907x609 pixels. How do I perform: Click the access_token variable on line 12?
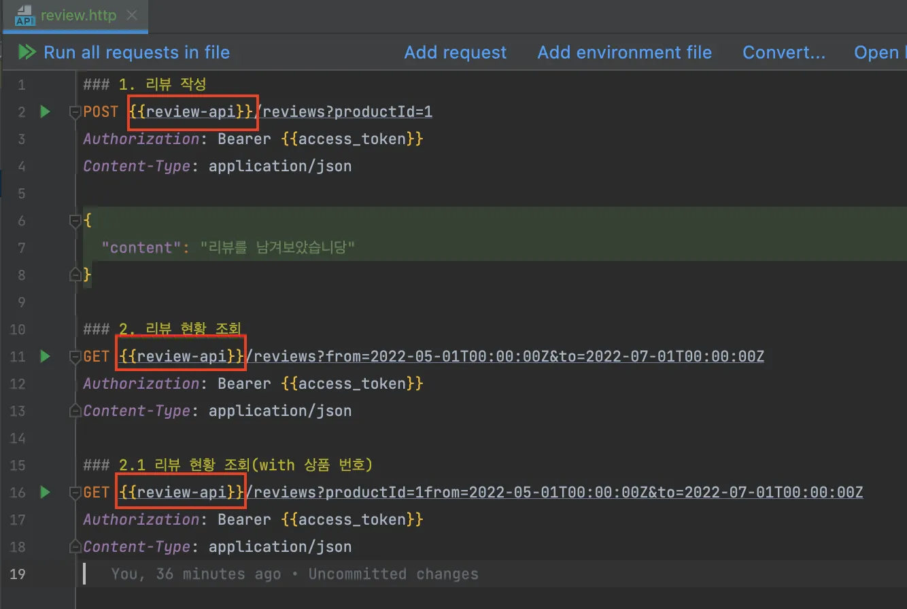coord(352,383)
